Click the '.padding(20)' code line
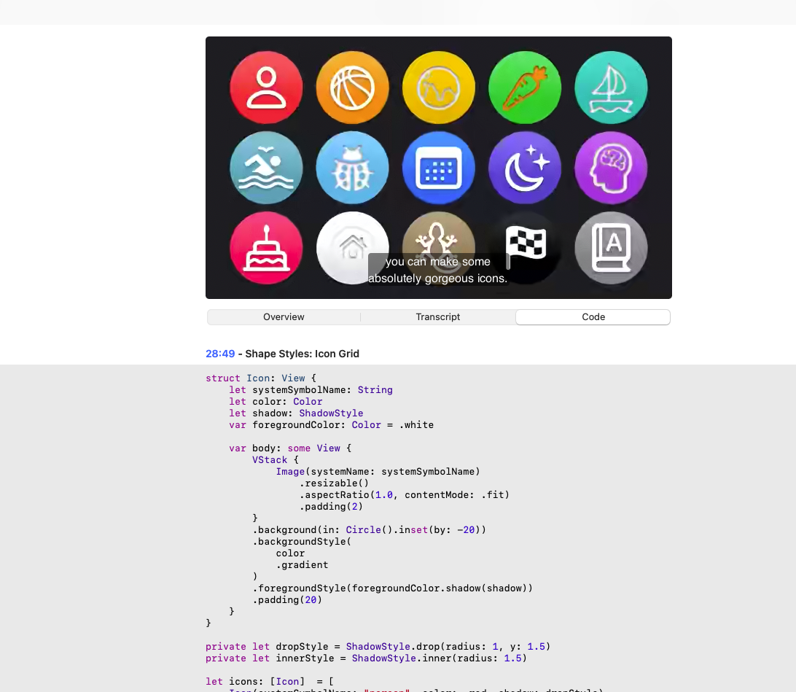This screenshot has height=692, width=796. (x=287, y=600)
